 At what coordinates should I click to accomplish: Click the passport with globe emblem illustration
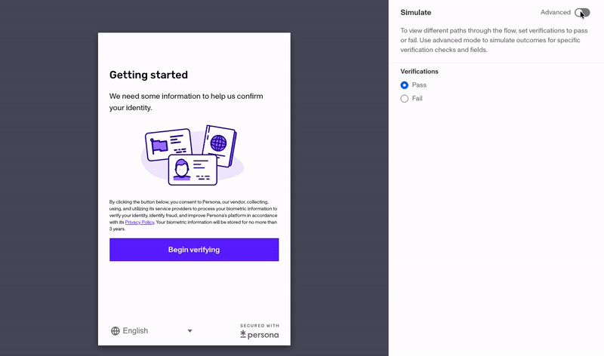tap(219, 146)
